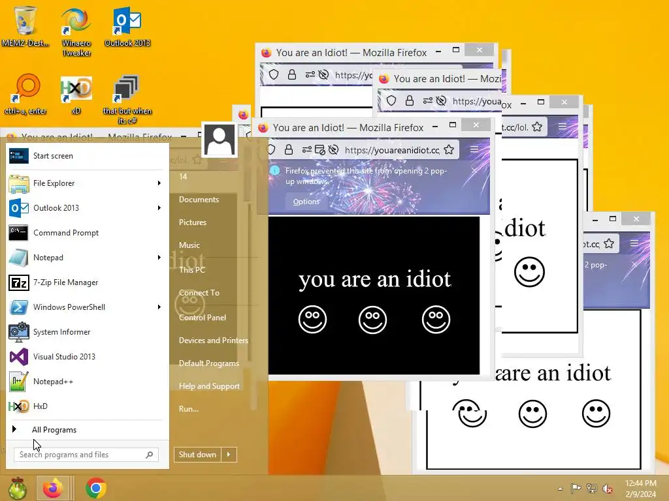This screenshot has width=669, height=501.
Task: Click padlock icon in top-left back Firefox window
Action: [x=292, y=75]
